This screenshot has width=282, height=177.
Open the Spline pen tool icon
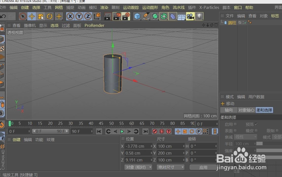point(146,16)
